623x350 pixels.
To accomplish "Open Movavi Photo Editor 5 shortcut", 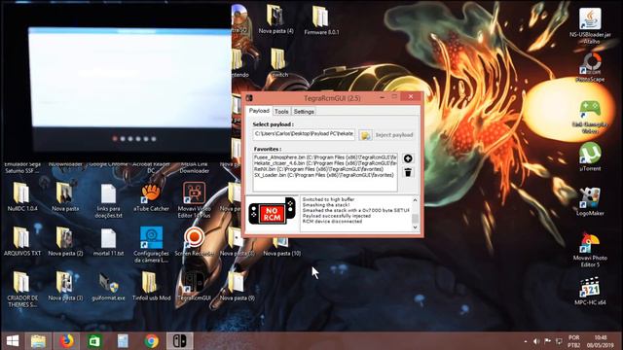I will [590, 249].
